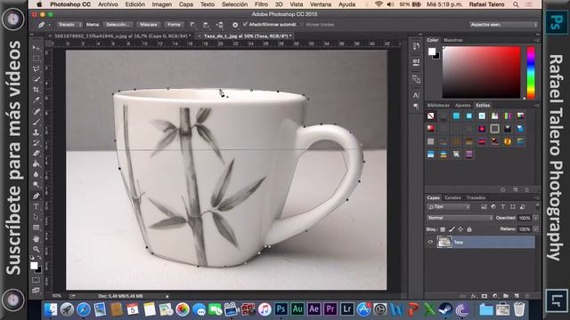Select the Taza layer thumbnail
570x320 pixels.
click(x=444, y=242)
